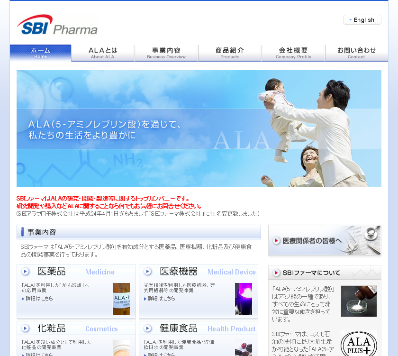Viewport: 398px width, 356px height.
Task: Click the ALA bottle thumbnail in 医薬品
Action: pyautogui.click(x=121, y=299)
